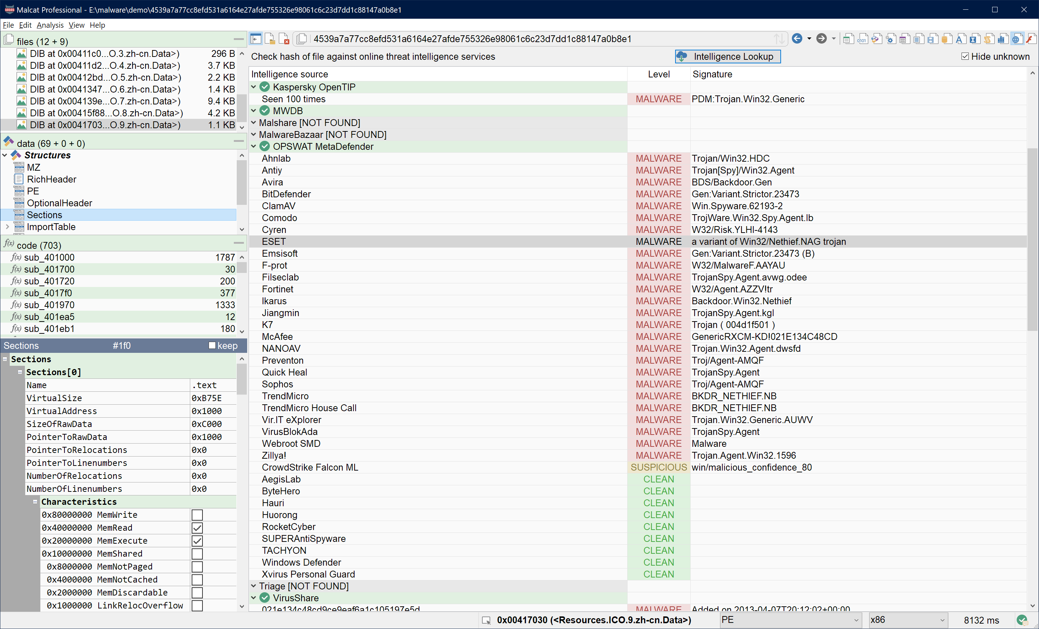This screenshot has height=629, width=1039.
Task: Click the blue navigate back arrow
Action: [x=797, y=39]
